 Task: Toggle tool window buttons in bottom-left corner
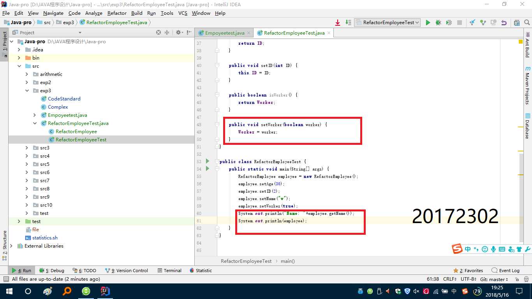[6, 279]
